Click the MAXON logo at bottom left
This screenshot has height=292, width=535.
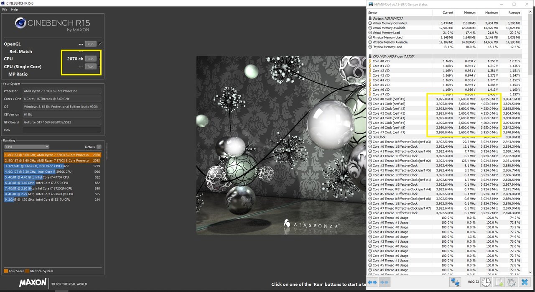click(x=33, y=283)
